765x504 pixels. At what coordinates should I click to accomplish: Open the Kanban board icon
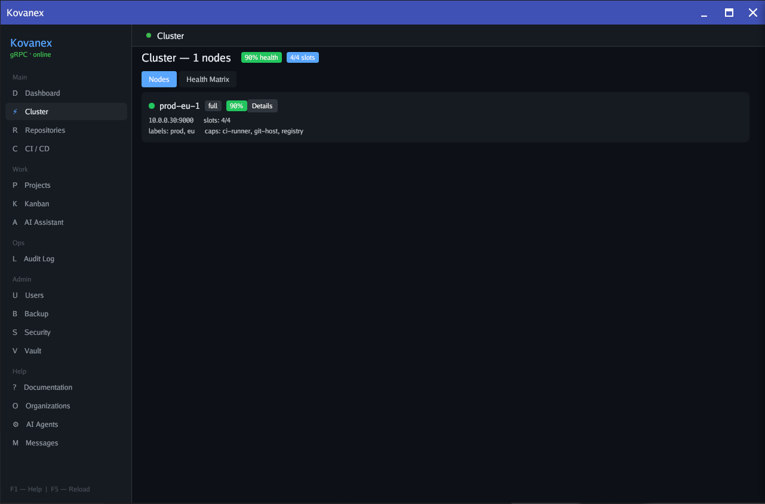point(14,203)
